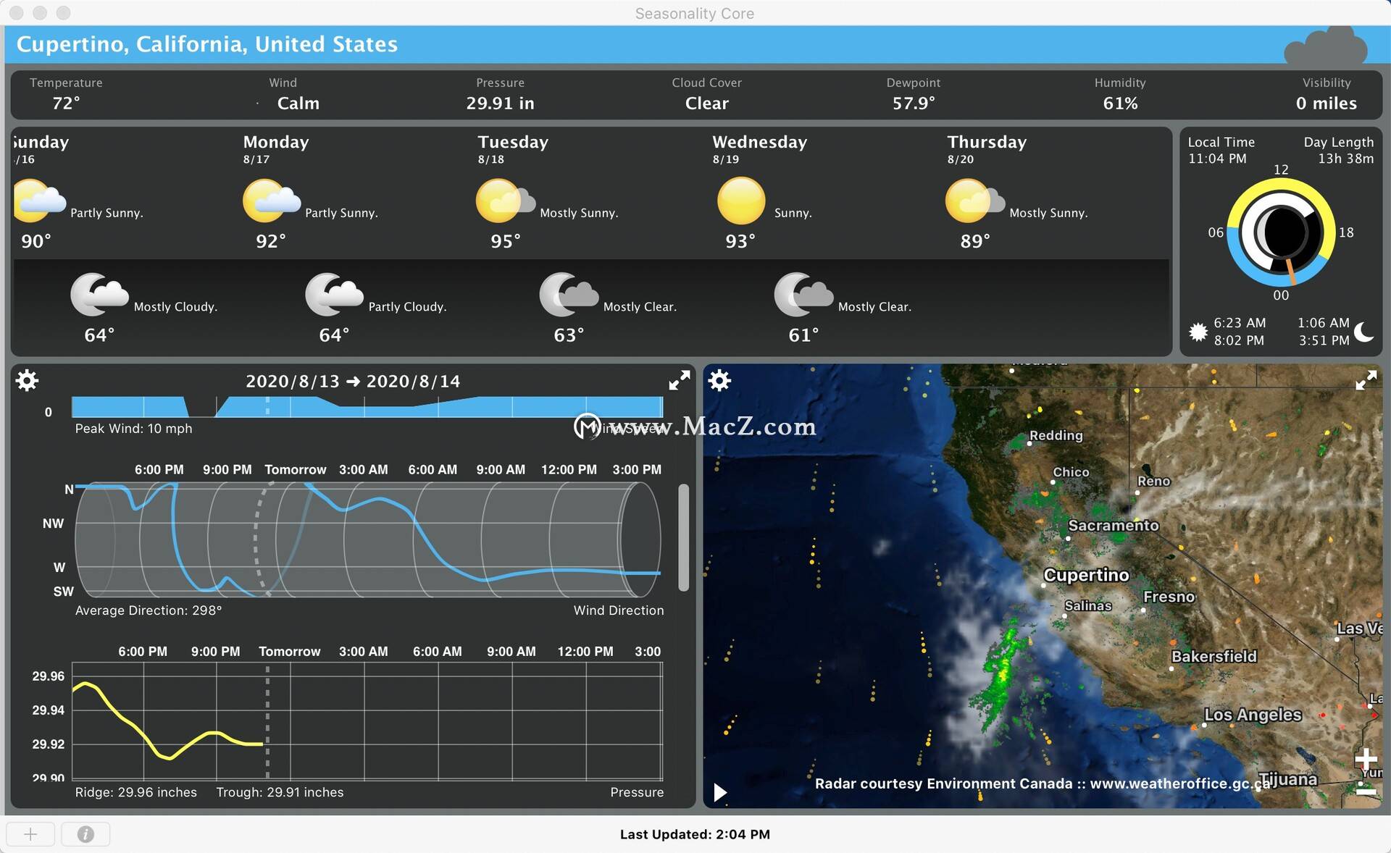
Task: Play the radar map animation
Action: 719,792
